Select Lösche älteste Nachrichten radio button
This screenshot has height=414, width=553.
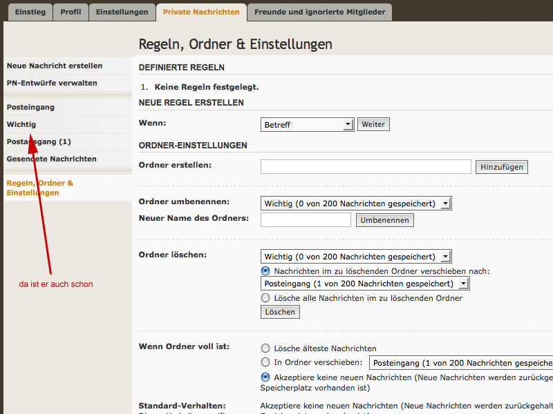click(x=265, y=348)
